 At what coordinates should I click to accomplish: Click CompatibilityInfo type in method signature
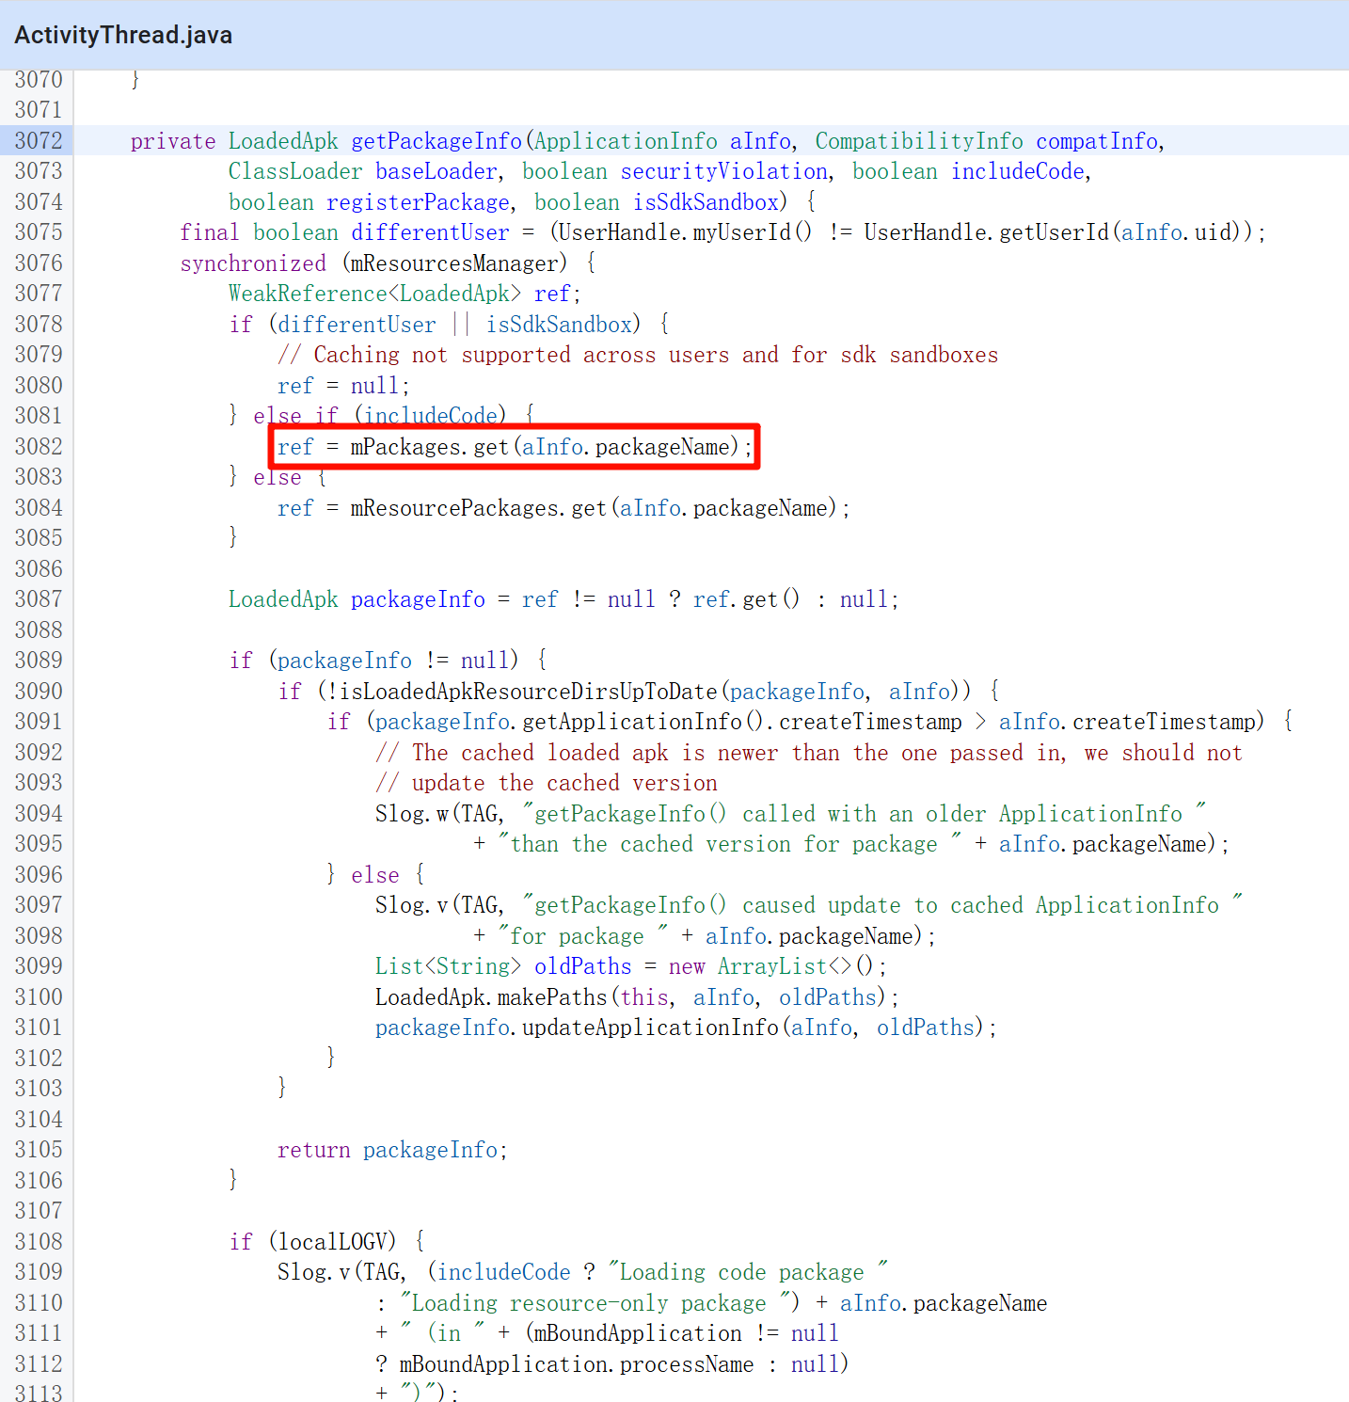point(918,141)
